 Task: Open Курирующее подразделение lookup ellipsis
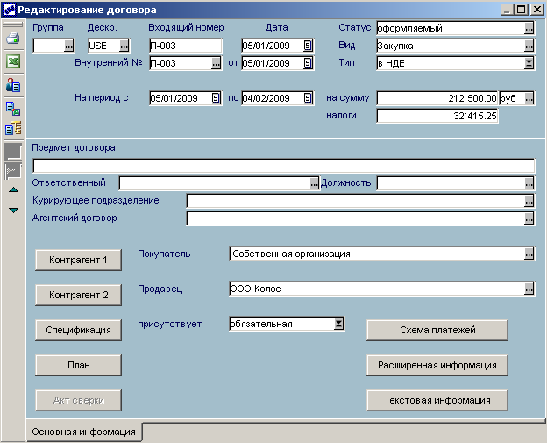tap(529, 201)
